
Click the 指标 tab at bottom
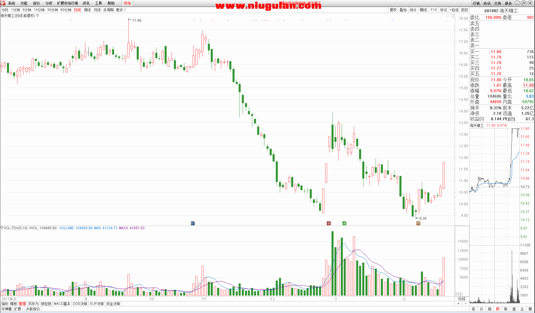coord(5,304)
